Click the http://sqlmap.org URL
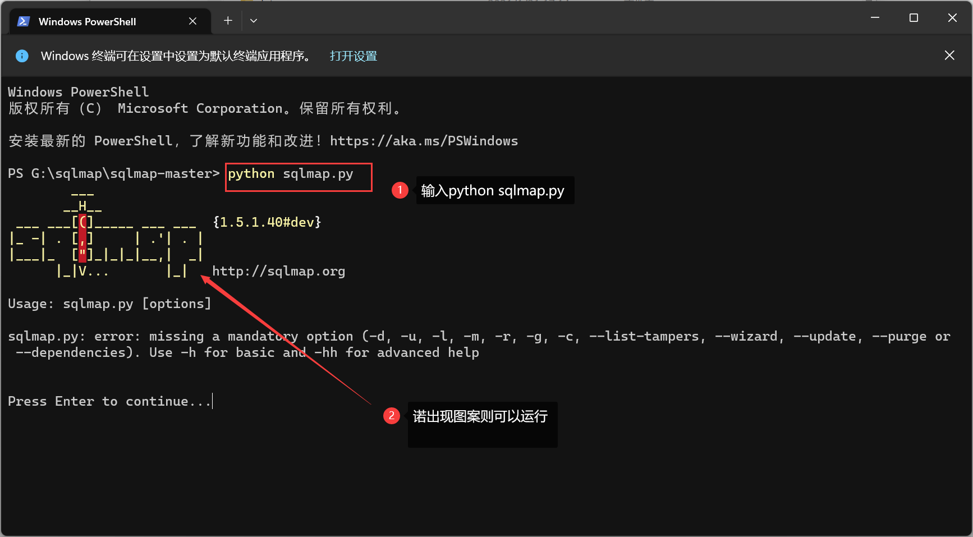973x537 pixels. pos(279,271)
